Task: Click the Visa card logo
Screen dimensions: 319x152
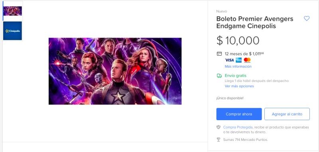Action: click(x=229, y=60)
